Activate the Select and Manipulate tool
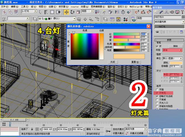This screenshot has height=137, width=185. point(104,12)
